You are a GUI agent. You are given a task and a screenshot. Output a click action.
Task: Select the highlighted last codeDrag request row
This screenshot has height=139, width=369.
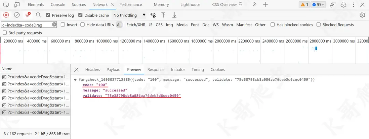point(35,112)
